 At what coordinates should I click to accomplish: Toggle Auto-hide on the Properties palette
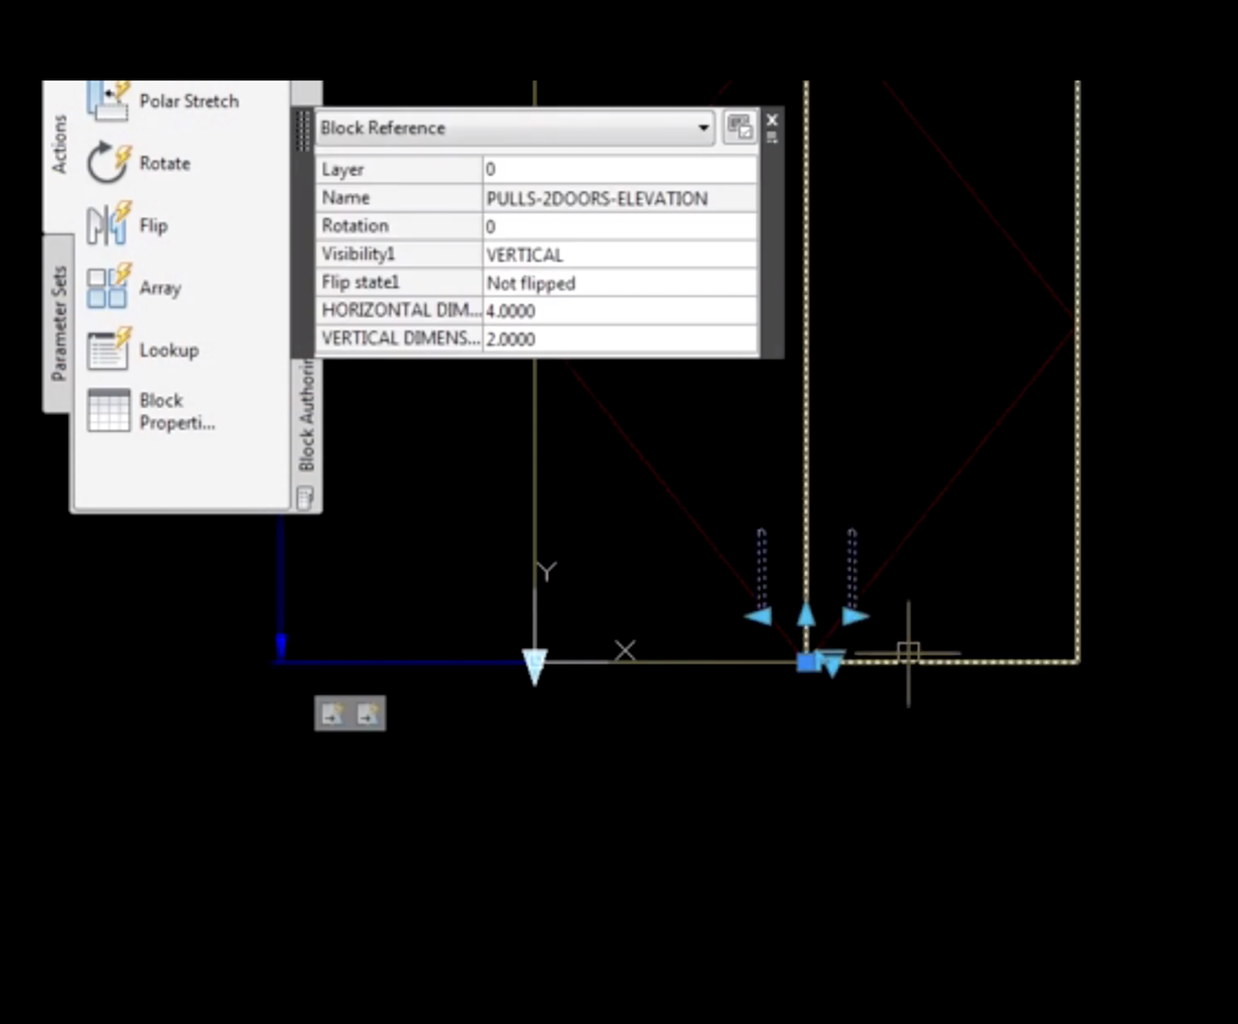click(772, 137)
